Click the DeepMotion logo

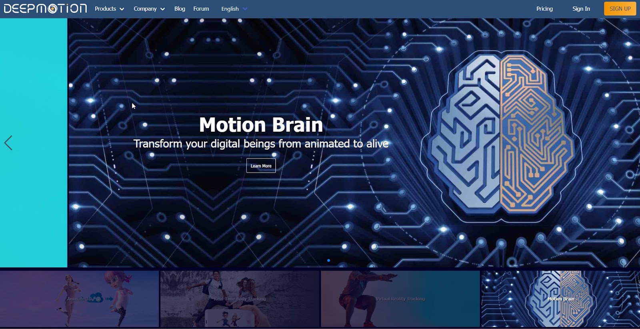[x=45, y=8]
